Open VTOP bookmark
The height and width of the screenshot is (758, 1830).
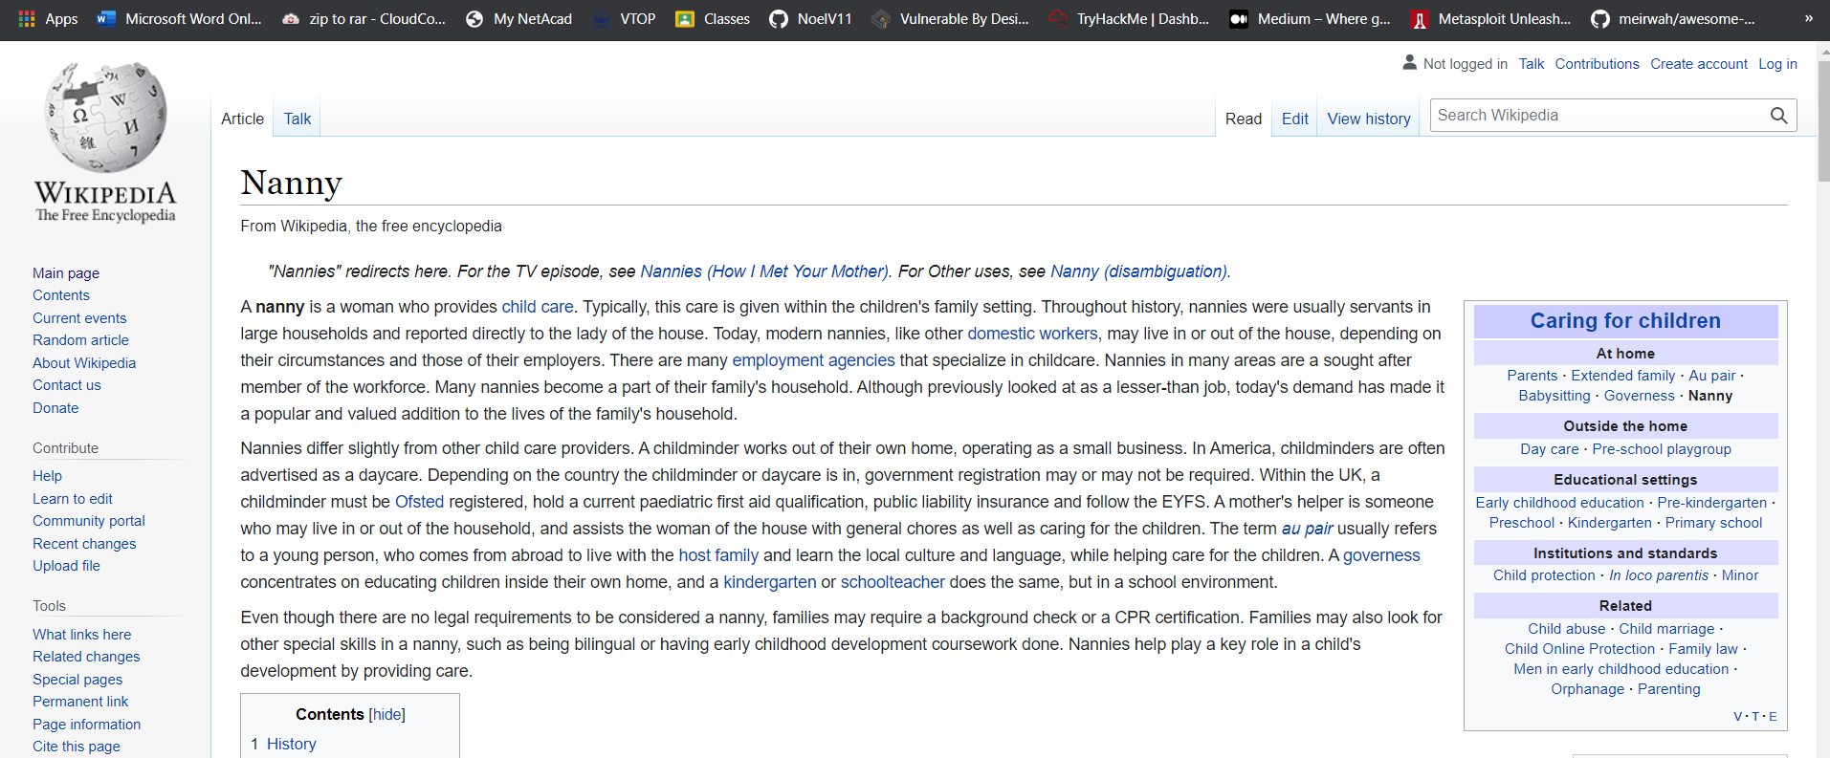[624, 18]
